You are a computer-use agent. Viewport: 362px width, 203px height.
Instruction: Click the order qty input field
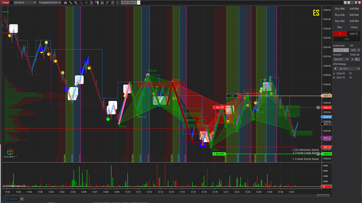(352, 59)
